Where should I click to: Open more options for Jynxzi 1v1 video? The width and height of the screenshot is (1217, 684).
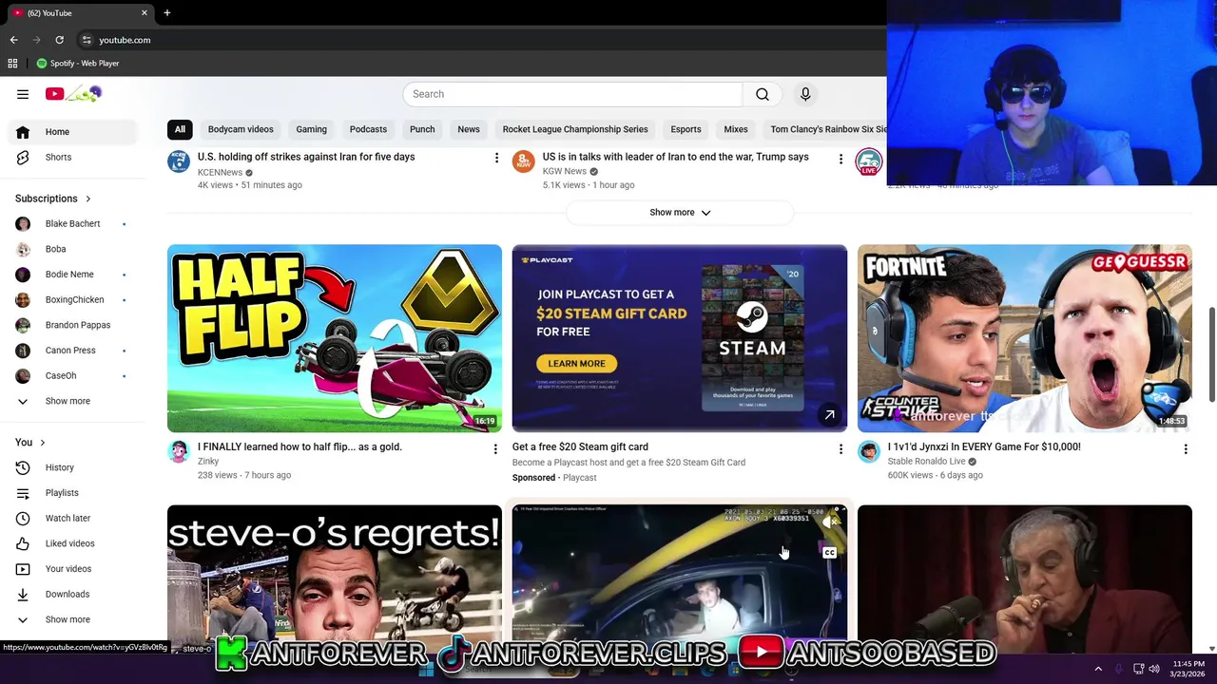pos(1186,448)
